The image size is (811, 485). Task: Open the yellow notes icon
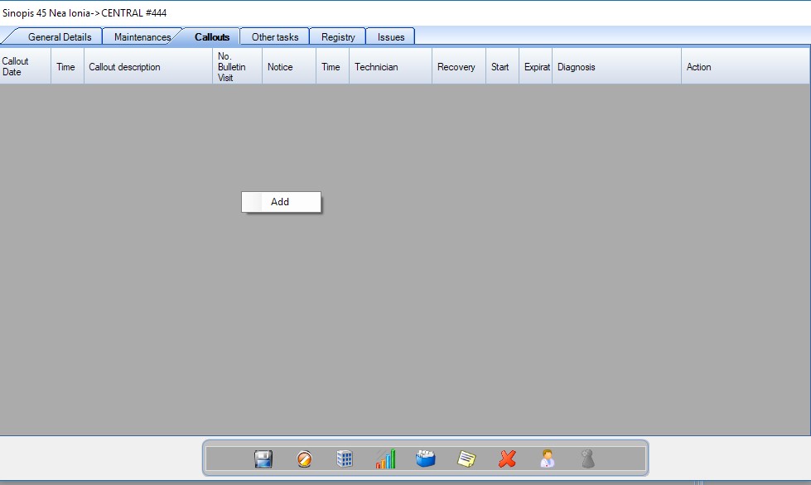click(466, 459)
